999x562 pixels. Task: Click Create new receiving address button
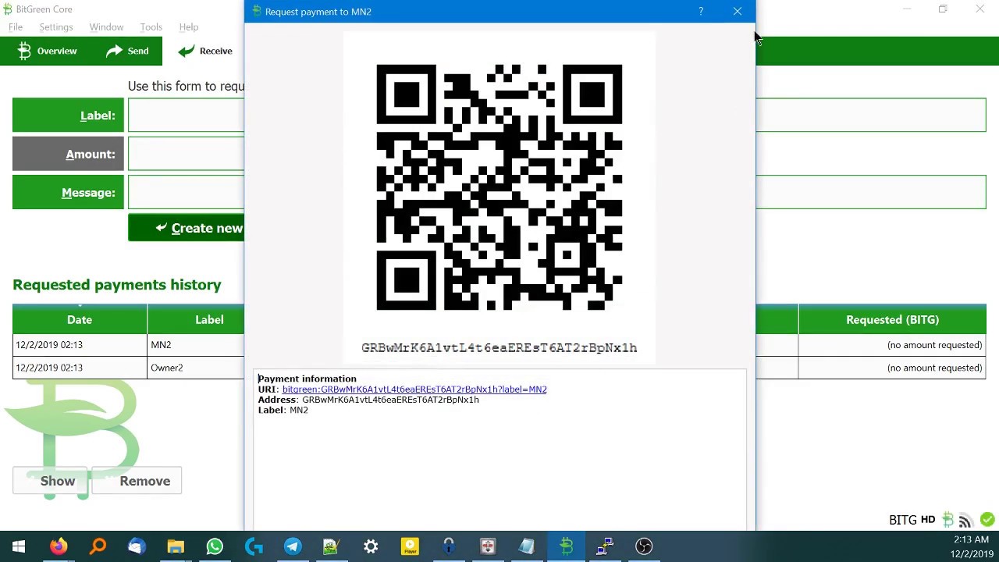[187, 228]
